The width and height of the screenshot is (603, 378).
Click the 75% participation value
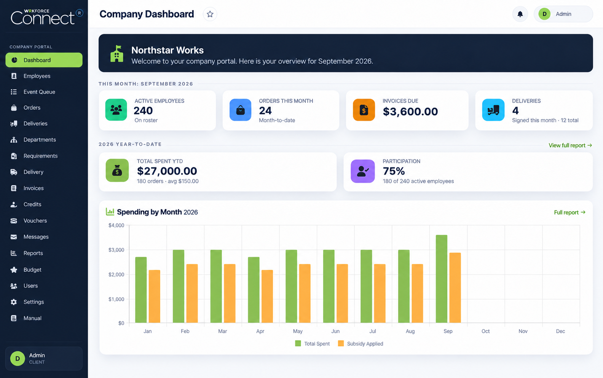(394, 171)
